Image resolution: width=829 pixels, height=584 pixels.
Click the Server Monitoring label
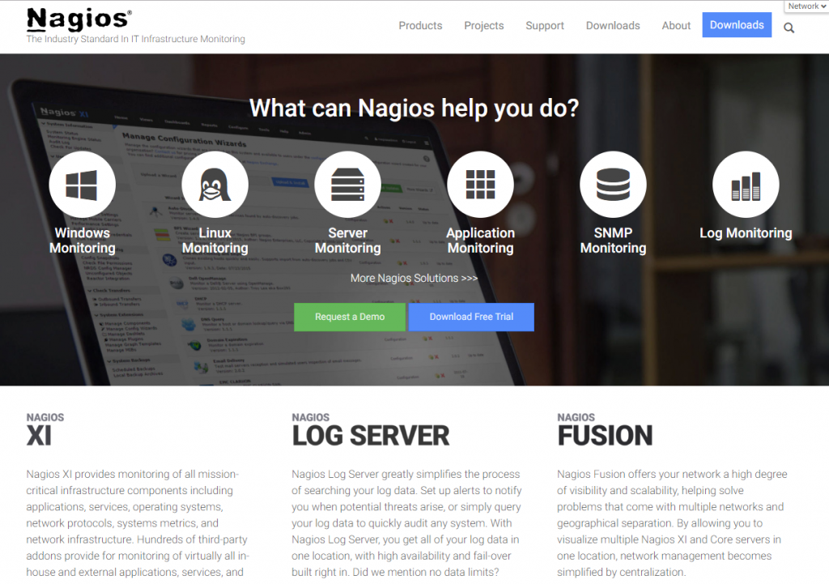pos(347,241)
